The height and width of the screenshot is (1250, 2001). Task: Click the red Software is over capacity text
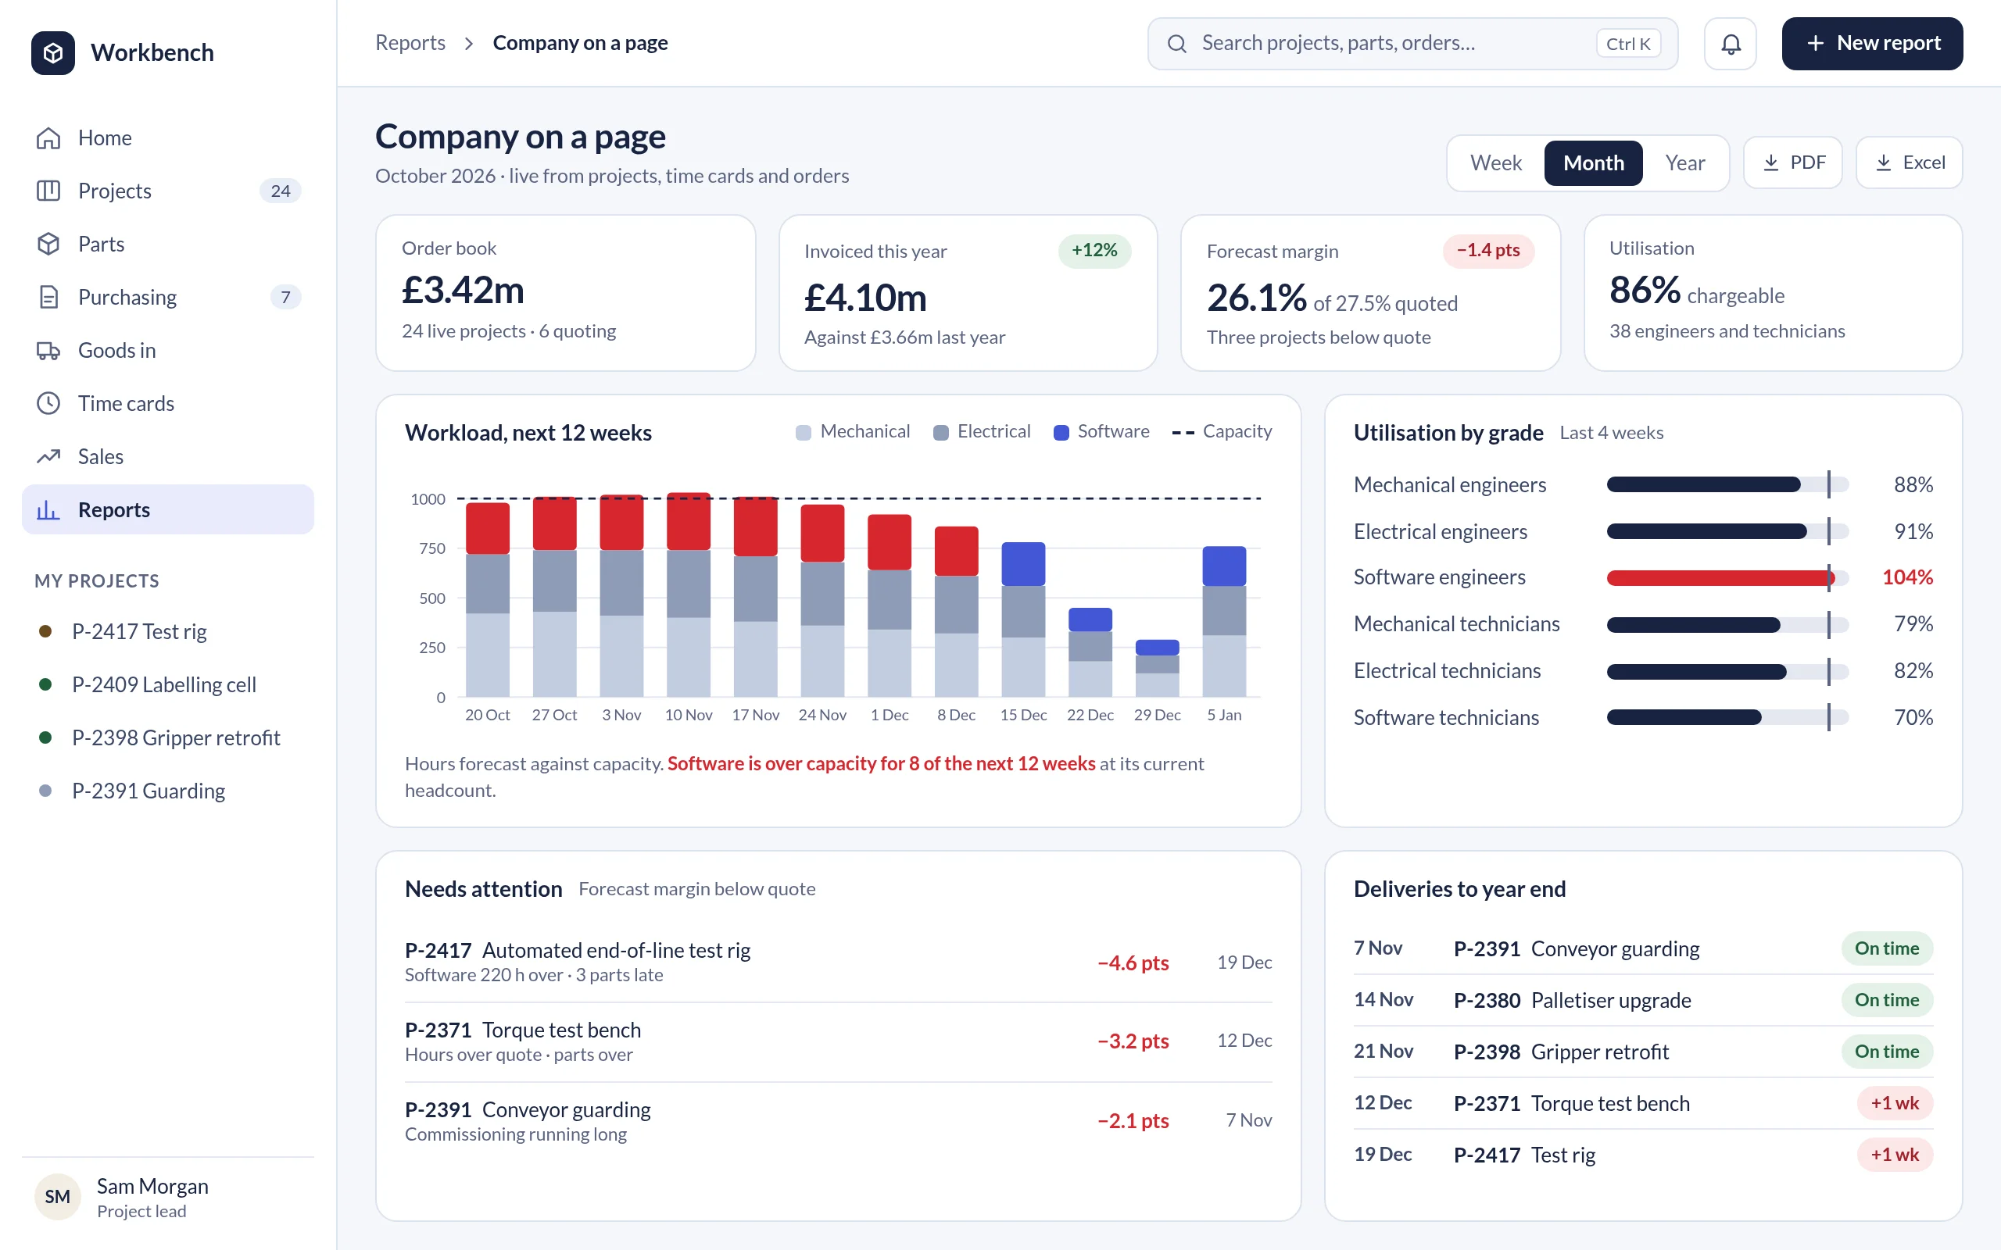882,764
